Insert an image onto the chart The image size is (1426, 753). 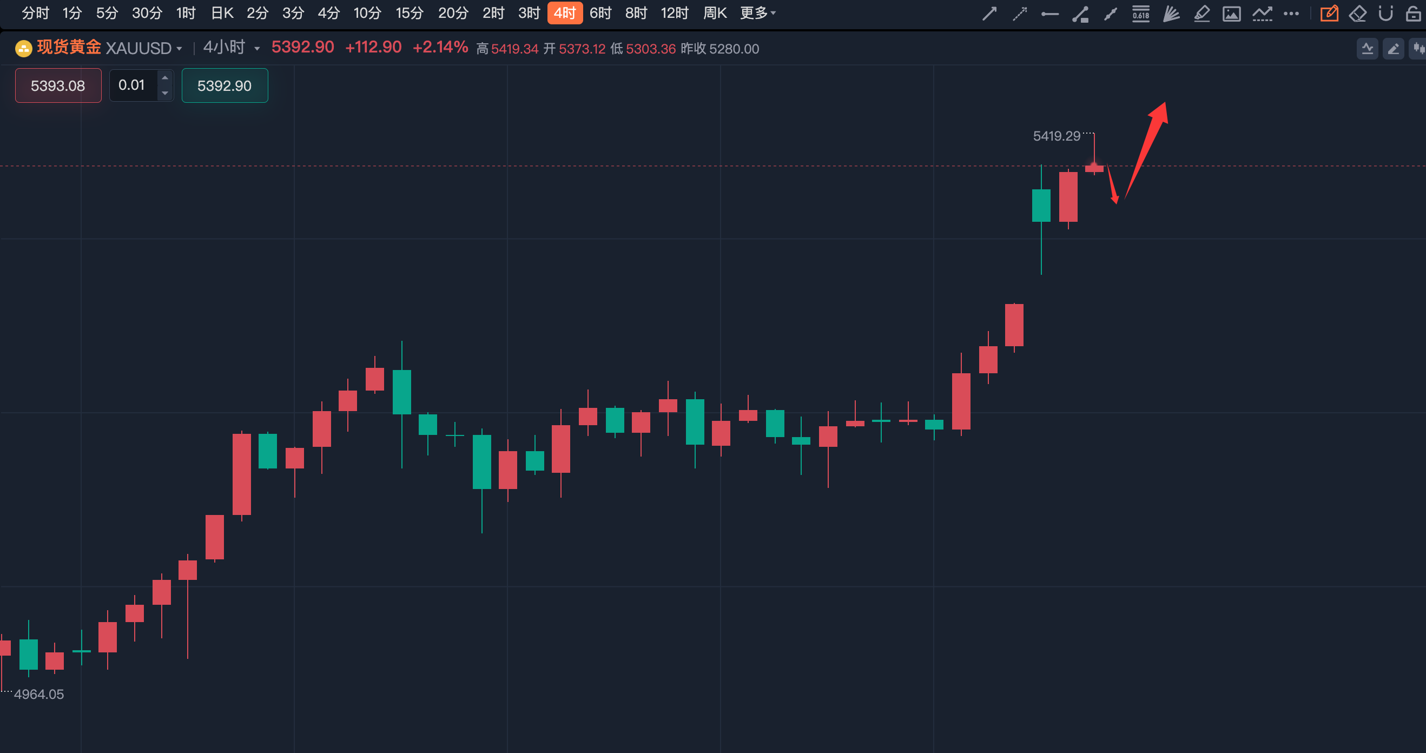(1232, 14)
